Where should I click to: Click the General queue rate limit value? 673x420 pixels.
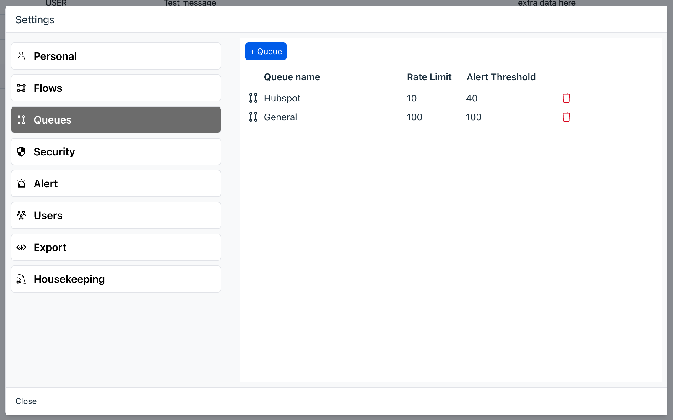point(414,117)
